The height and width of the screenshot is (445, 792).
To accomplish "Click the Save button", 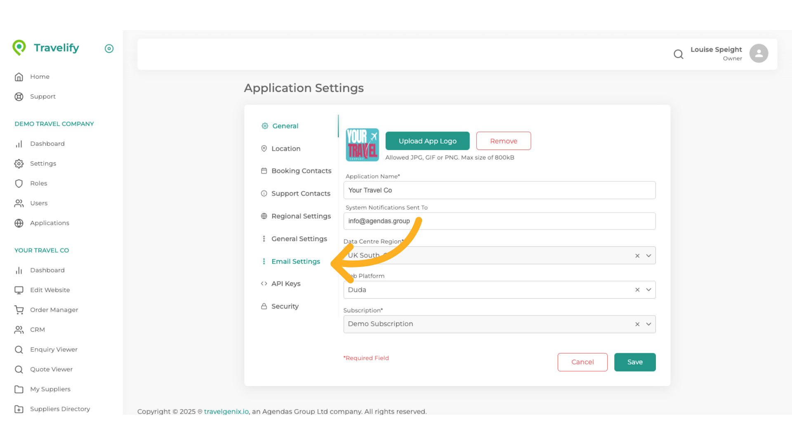I will pyautogui.click(x=635, y=362).
